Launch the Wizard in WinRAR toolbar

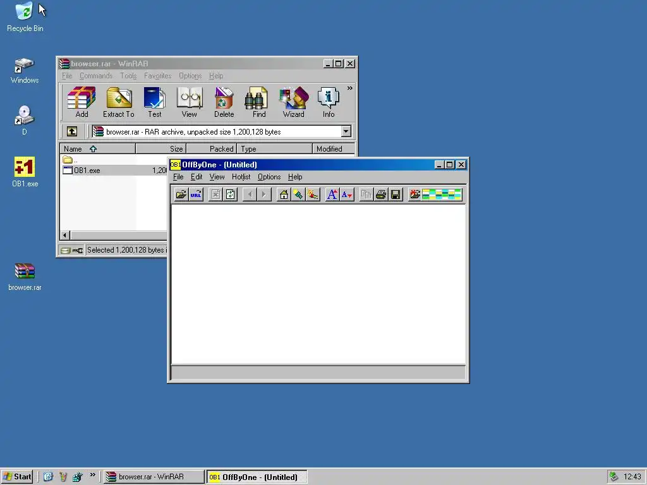[x=293, y=102]
